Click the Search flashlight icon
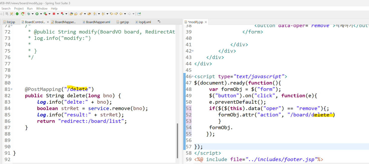 pyautogui.click(x=81, y=14)
